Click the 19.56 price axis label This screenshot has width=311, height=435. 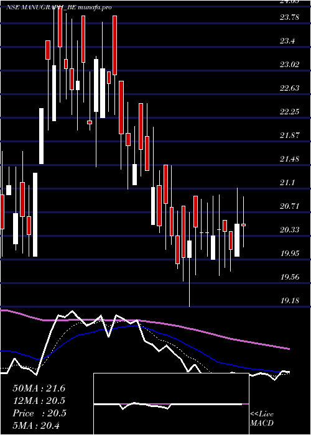click(290, 277)
